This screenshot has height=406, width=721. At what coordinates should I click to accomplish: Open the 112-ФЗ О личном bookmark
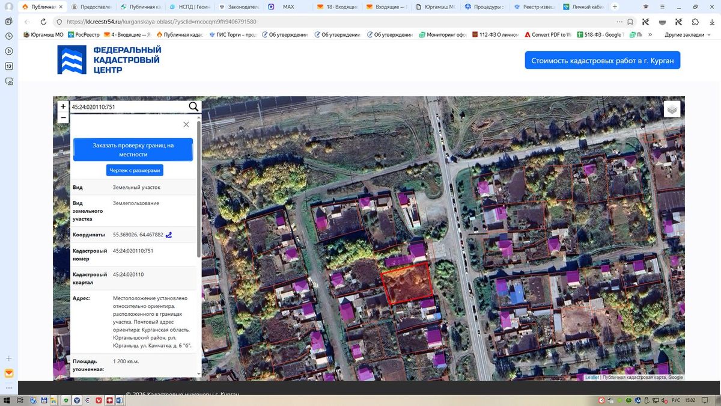[496, 35]
